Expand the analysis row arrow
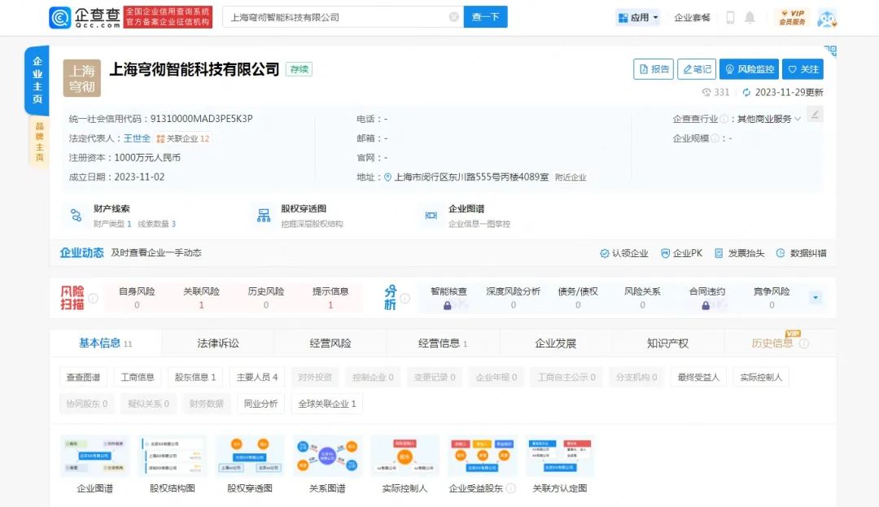This screenshot has height=507, width=879. [816, 298]
